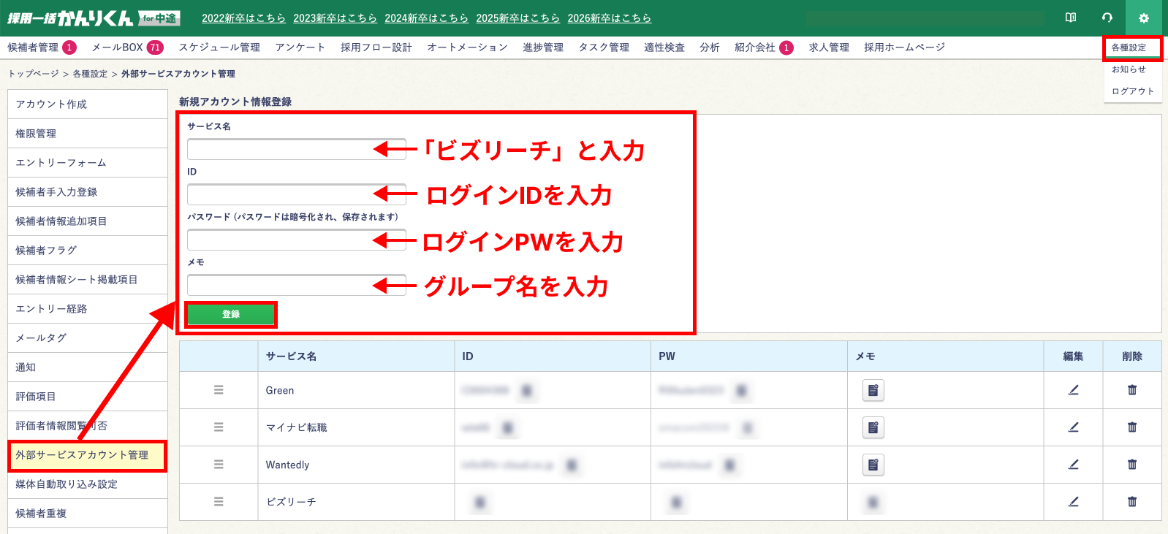Go to 採用フロー設計 in navigation bar

(376, 47)
